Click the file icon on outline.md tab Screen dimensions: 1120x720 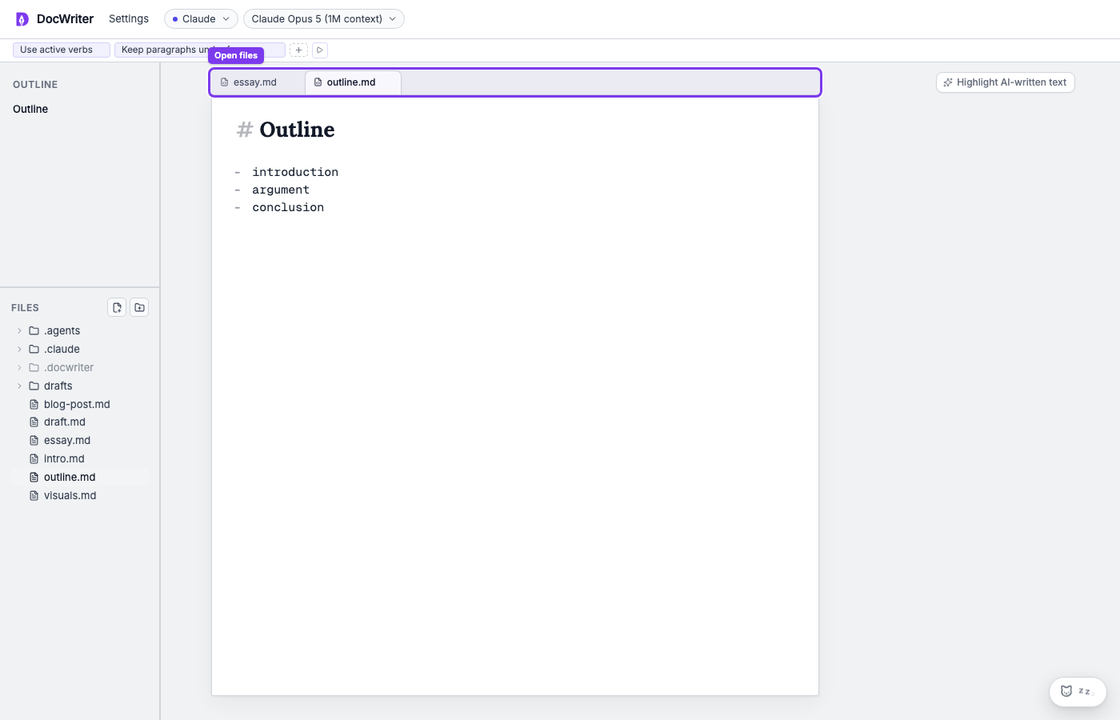point(318,82)
